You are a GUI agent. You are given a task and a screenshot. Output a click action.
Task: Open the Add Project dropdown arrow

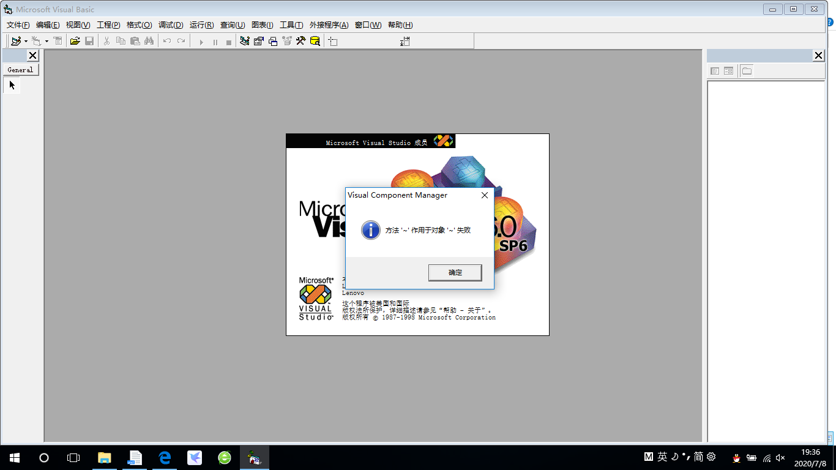tap(26, 41)
